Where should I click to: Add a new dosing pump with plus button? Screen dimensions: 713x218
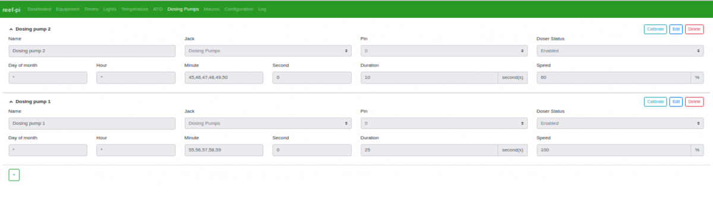[x=14, y=175]
